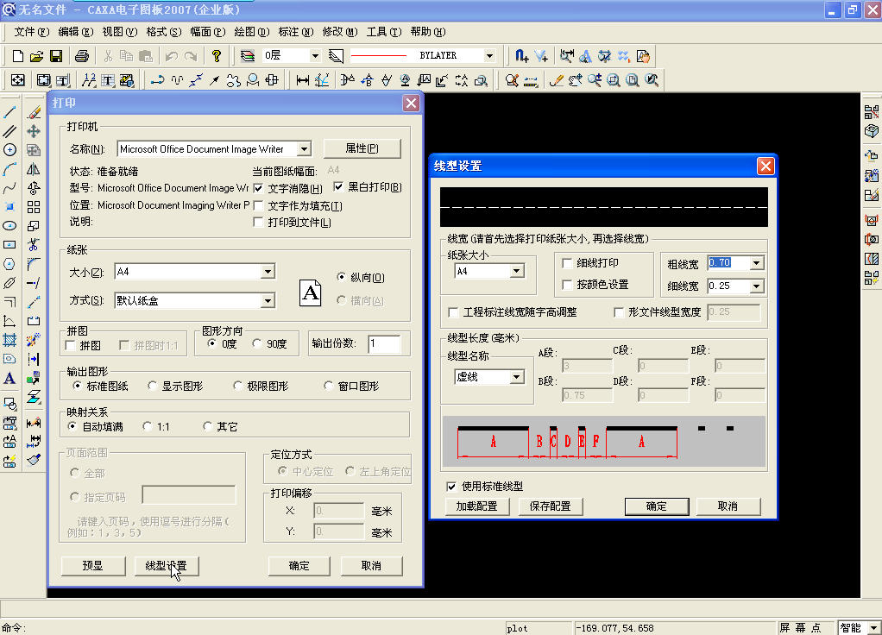Open paper size 大小 dropdown in print dialog
882x635 pixels.
pyautogui.click(x=268, y=272)
